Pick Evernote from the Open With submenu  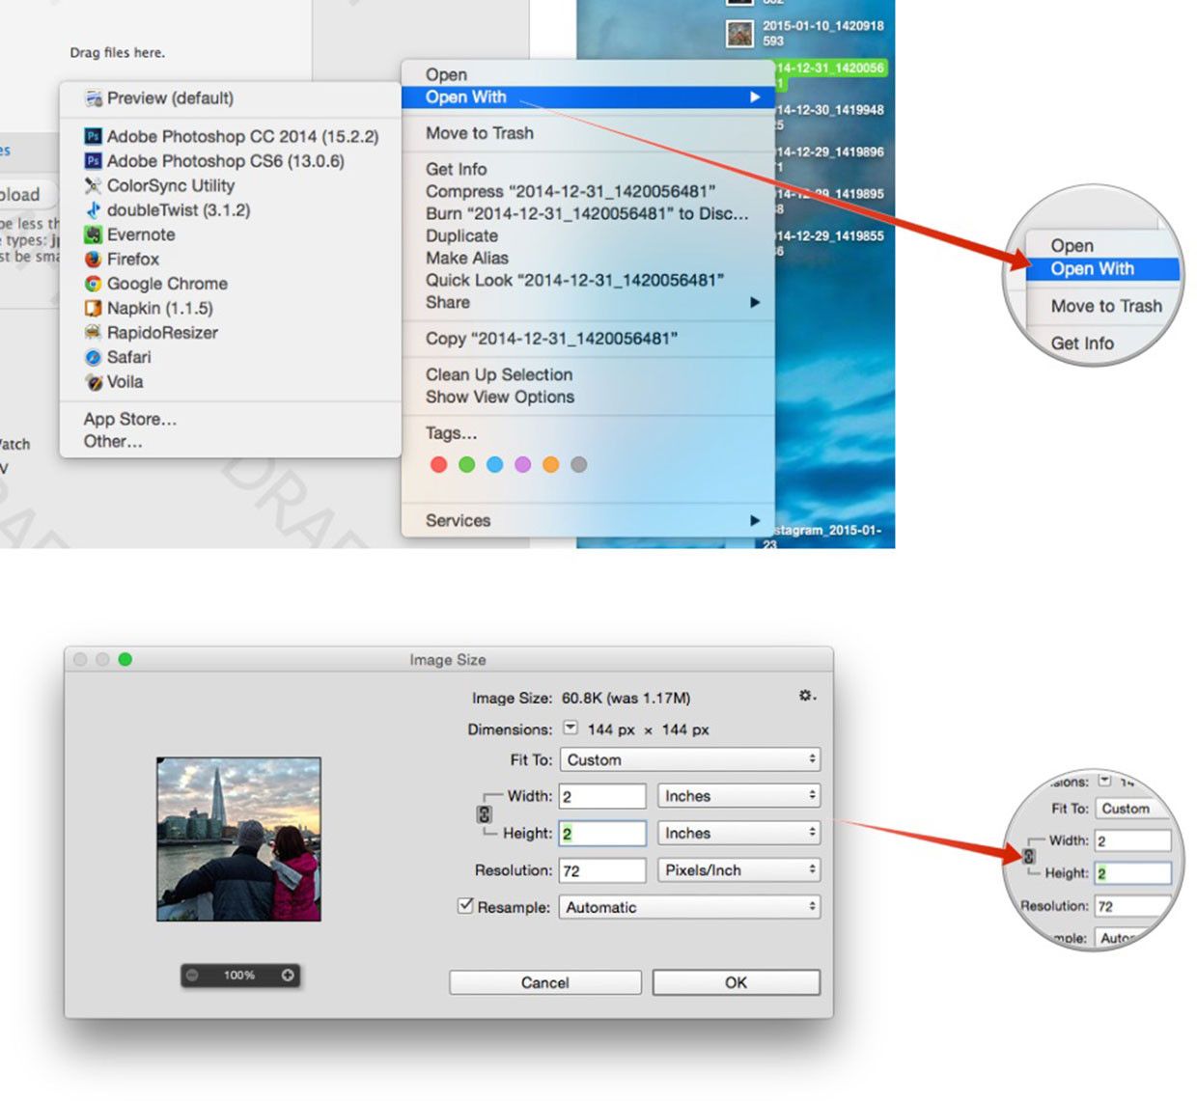141,234
